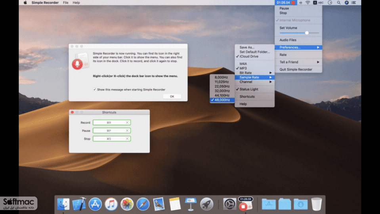Image resolution: width=380 pixels, height=214 pixels.
Task: Open Photos from the dock
Action: coord(127,204)
